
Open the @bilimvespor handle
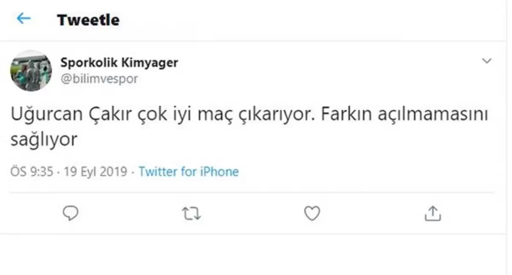coord(99,79)
